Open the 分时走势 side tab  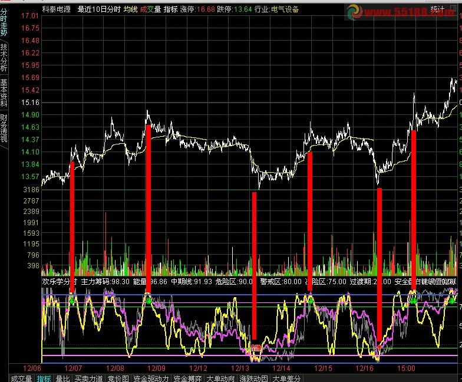pos(4,22)
